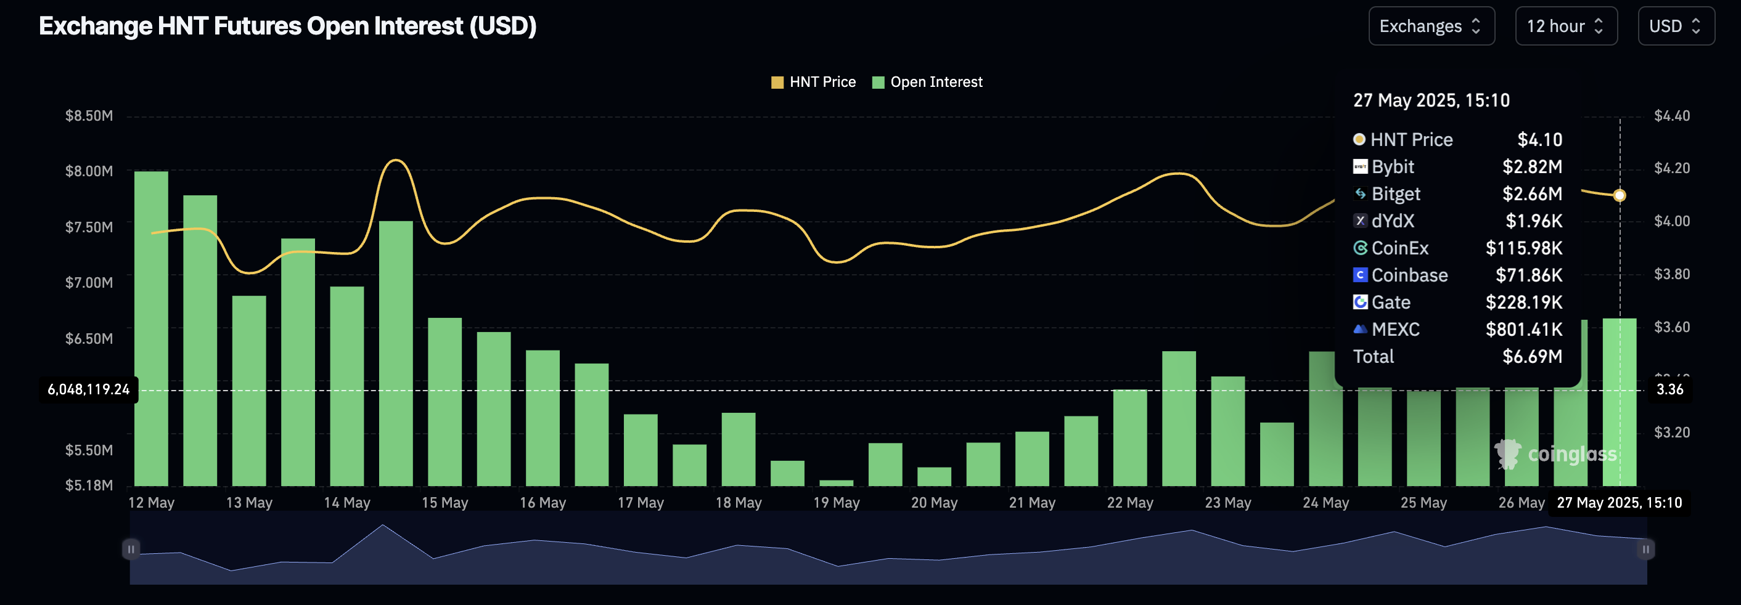Click the Bitget icon in tooltip

1360,194
